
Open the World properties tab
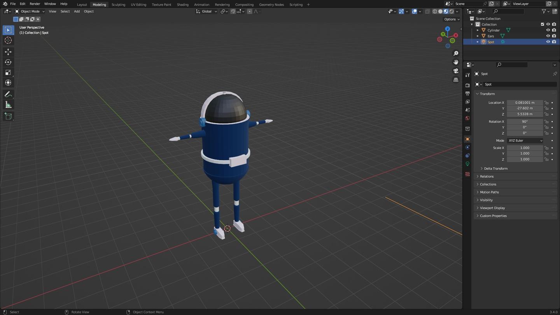click(467, 118)
